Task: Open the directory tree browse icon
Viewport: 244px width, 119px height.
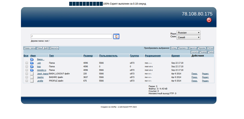Action: (116, 36)
